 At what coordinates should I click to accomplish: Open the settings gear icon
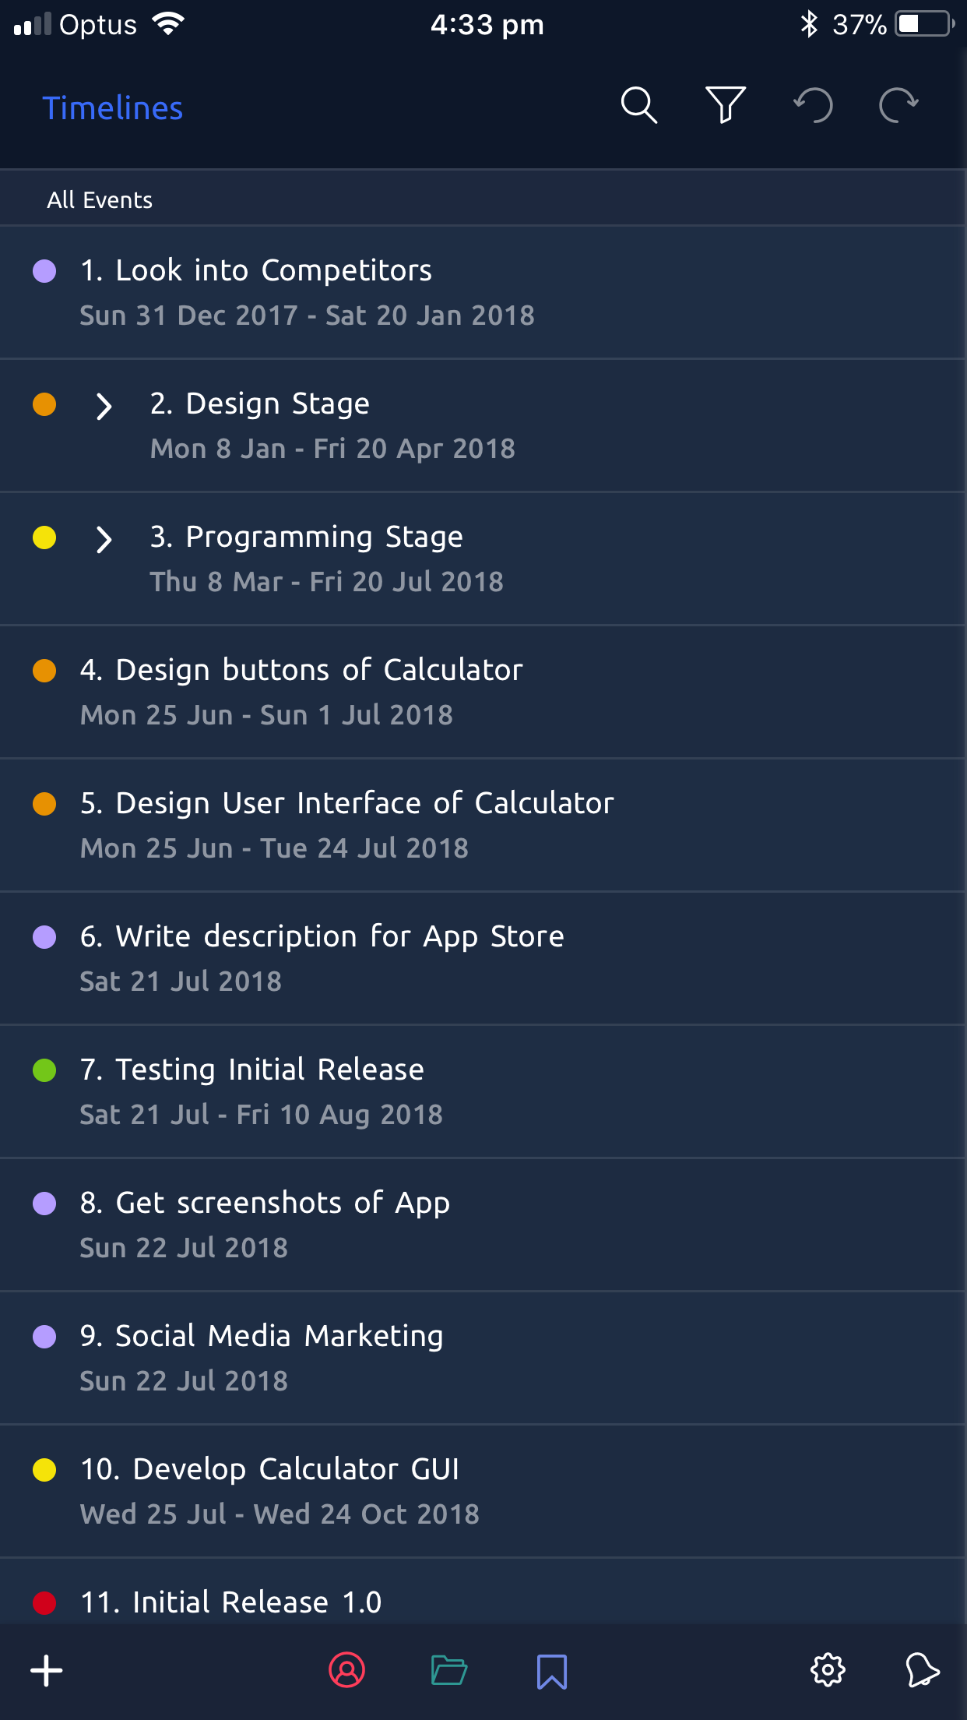tap(828, 1671)
